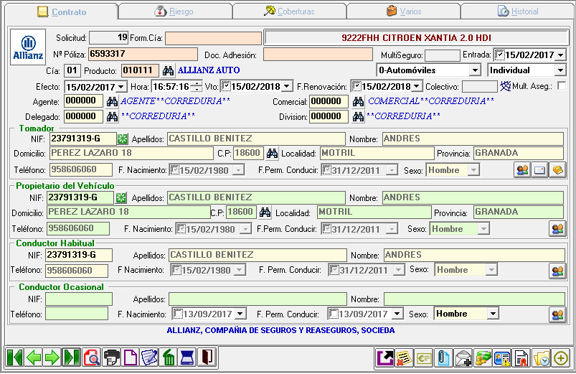Toggle the F.Renovación date checkbox
Screen dimensions: 576x374
click(357, 86)
